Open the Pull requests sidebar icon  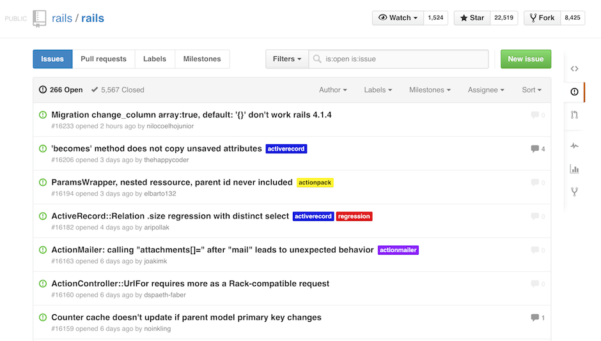pyautogui.click(x=574, y=115)
